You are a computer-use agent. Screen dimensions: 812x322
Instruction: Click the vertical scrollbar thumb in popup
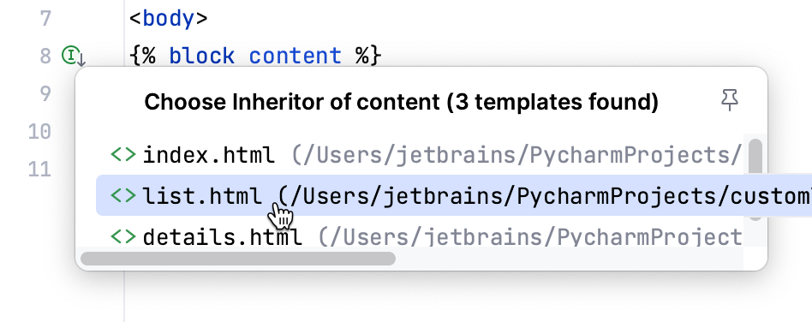click(x=755, y=157)
